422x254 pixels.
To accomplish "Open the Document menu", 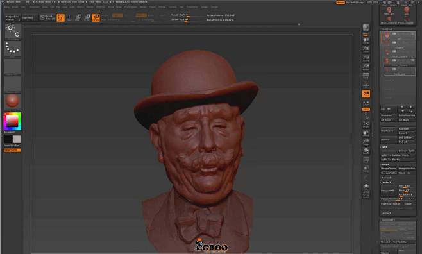I will coord(34,7).
